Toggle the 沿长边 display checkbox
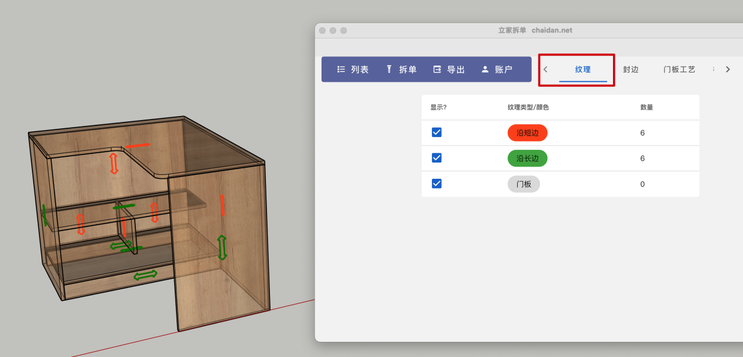This screenshot has width=743, height=357. tap(437, 158)
